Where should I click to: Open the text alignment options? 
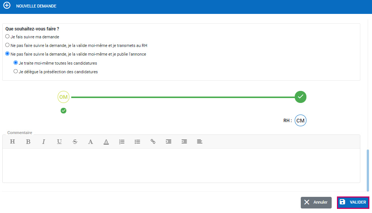point(200,142)
